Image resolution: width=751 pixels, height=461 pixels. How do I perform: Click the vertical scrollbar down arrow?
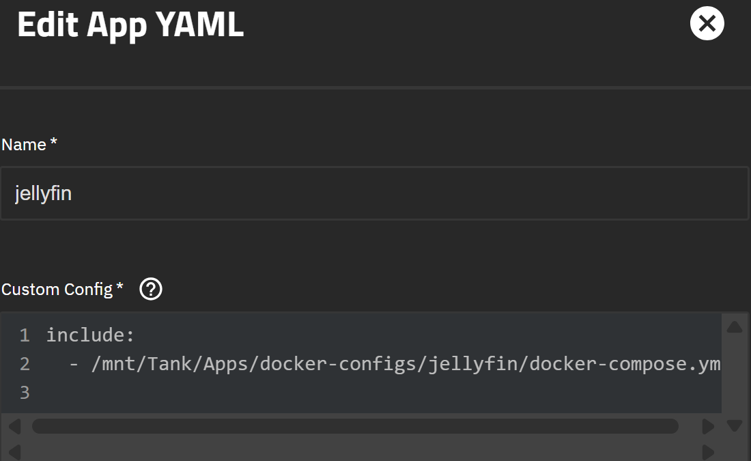[735, 426]
